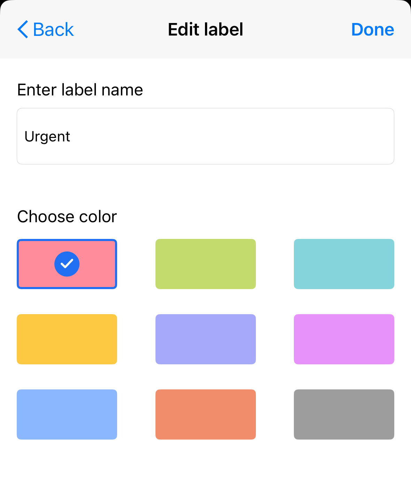This screenshot has width=411, height=504.
Task: Choose the green color for the label
Action: click(205, 264)
